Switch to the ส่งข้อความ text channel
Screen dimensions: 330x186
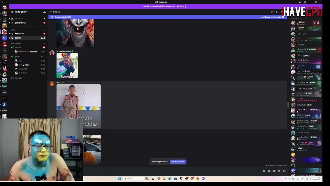pos(28,34)
